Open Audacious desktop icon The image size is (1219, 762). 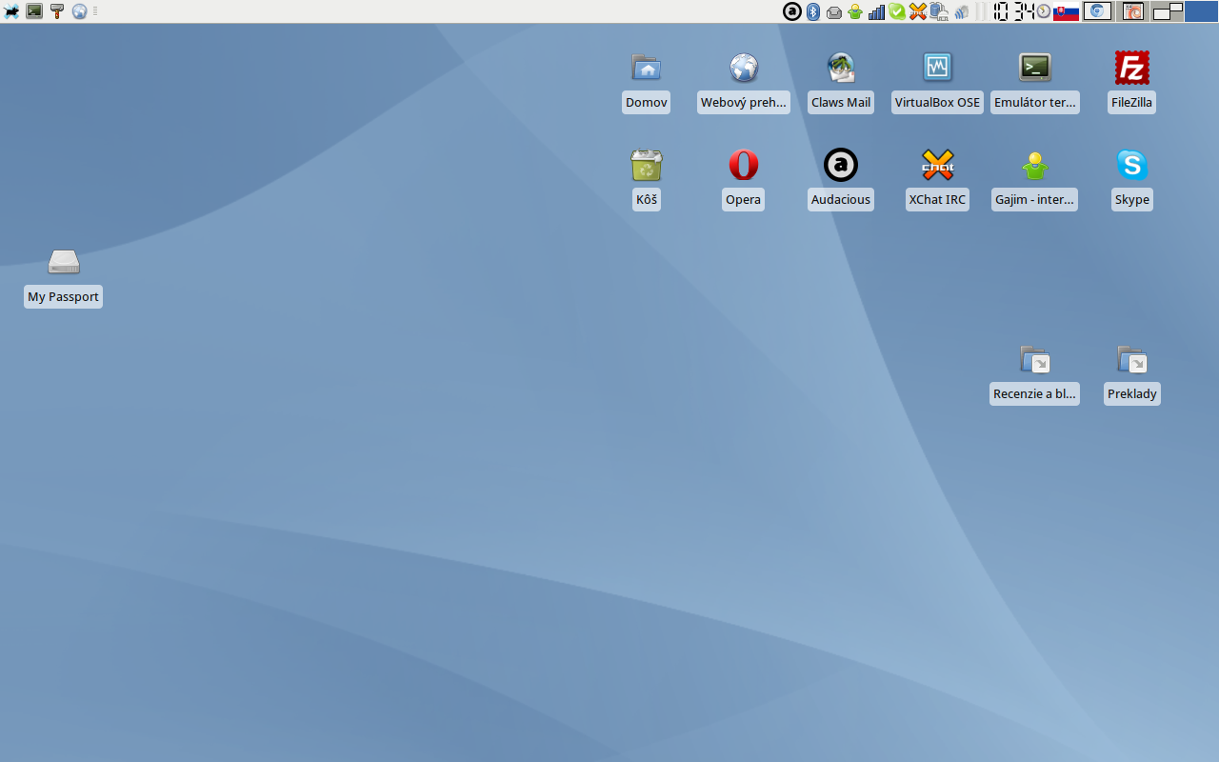click(x=841, y=165)
